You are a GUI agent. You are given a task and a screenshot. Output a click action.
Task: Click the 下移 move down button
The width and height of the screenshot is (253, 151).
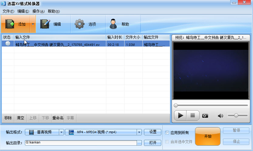point(45,118)
